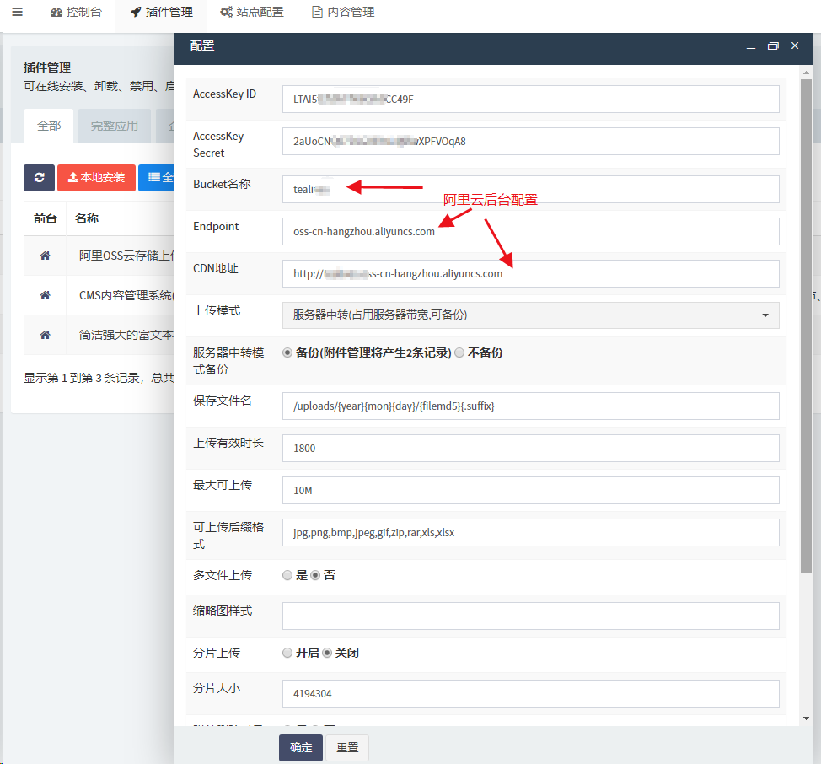Click the AccessKey Secret input field
The width and height of the screenshot is (821, 764).
pos(530,142)
